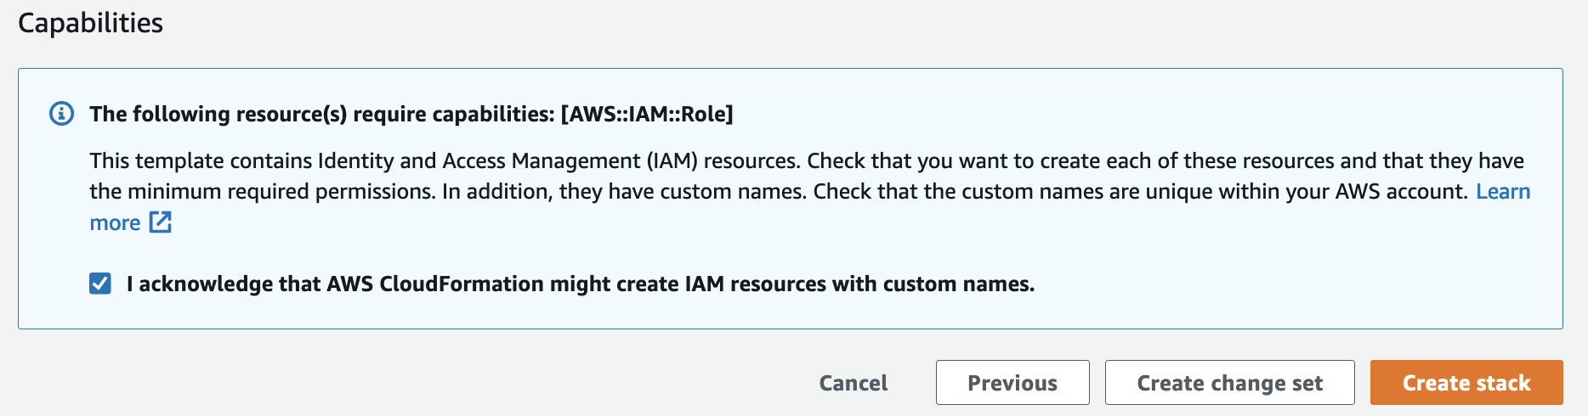Click the 'This template contains' opening words
Viewport: 1588px width, 416px height.
pyautogui.click(x=201, y=161)
